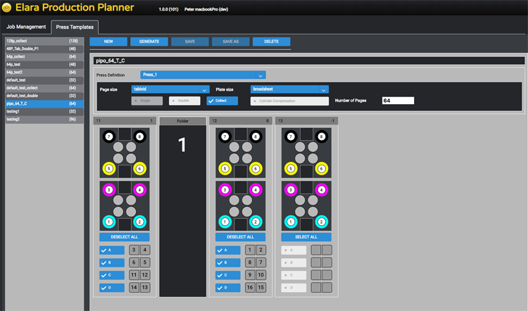The height and width of the screenshot is (311, 528).
Task: Click black circle 8 in unit 13
Action: 321,137
